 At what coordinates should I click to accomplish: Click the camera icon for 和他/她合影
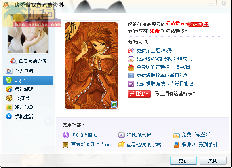(121, 135)
